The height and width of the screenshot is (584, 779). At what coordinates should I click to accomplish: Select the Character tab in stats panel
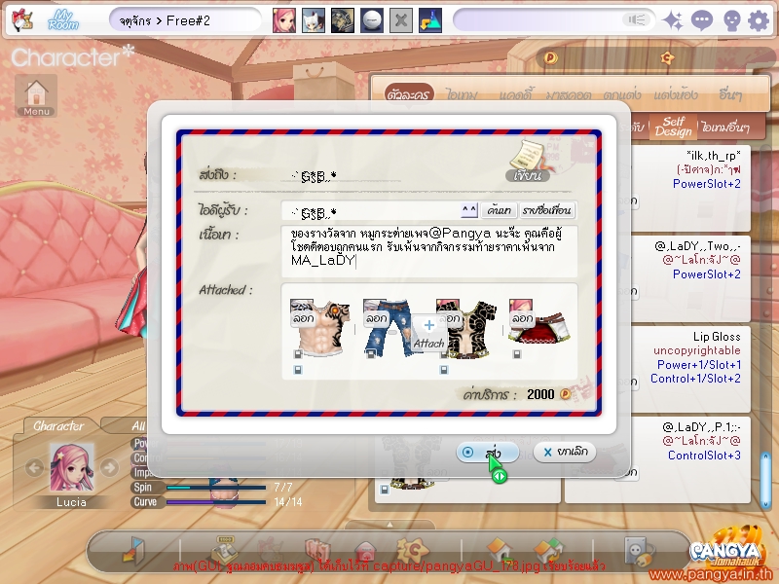click(58, 425)
